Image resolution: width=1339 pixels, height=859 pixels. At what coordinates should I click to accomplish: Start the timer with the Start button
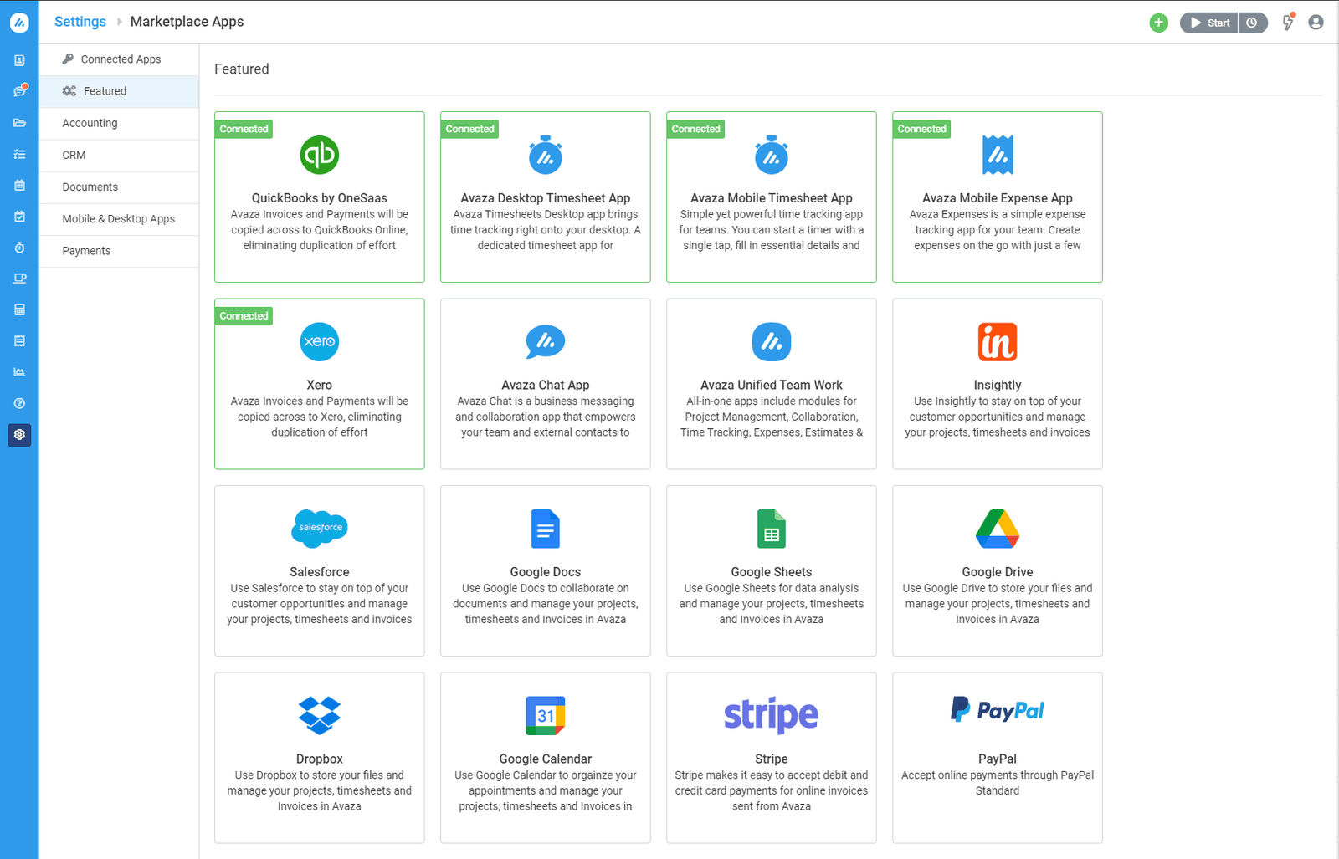pos(1209,23)
